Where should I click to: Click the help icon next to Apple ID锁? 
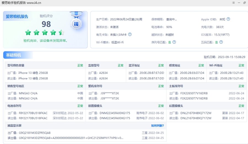(x=228, y=19)
